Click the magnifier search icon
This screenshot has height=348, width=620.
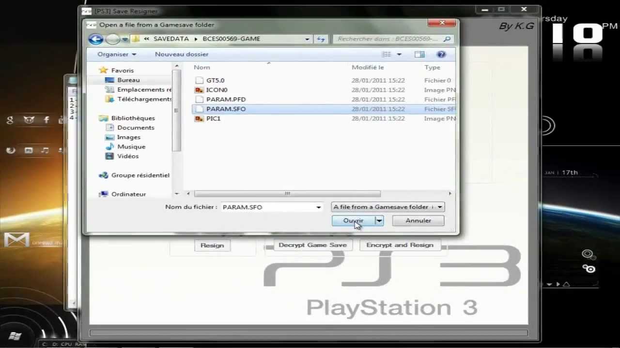447,39
